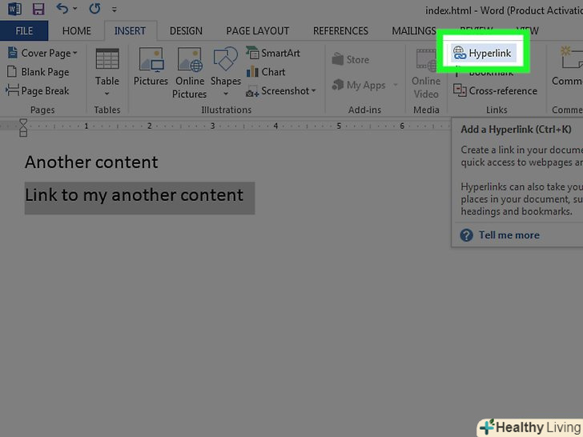Click the Undo arrow icon
The width and height of the screenshot is (583, 437).
point(62,10)
